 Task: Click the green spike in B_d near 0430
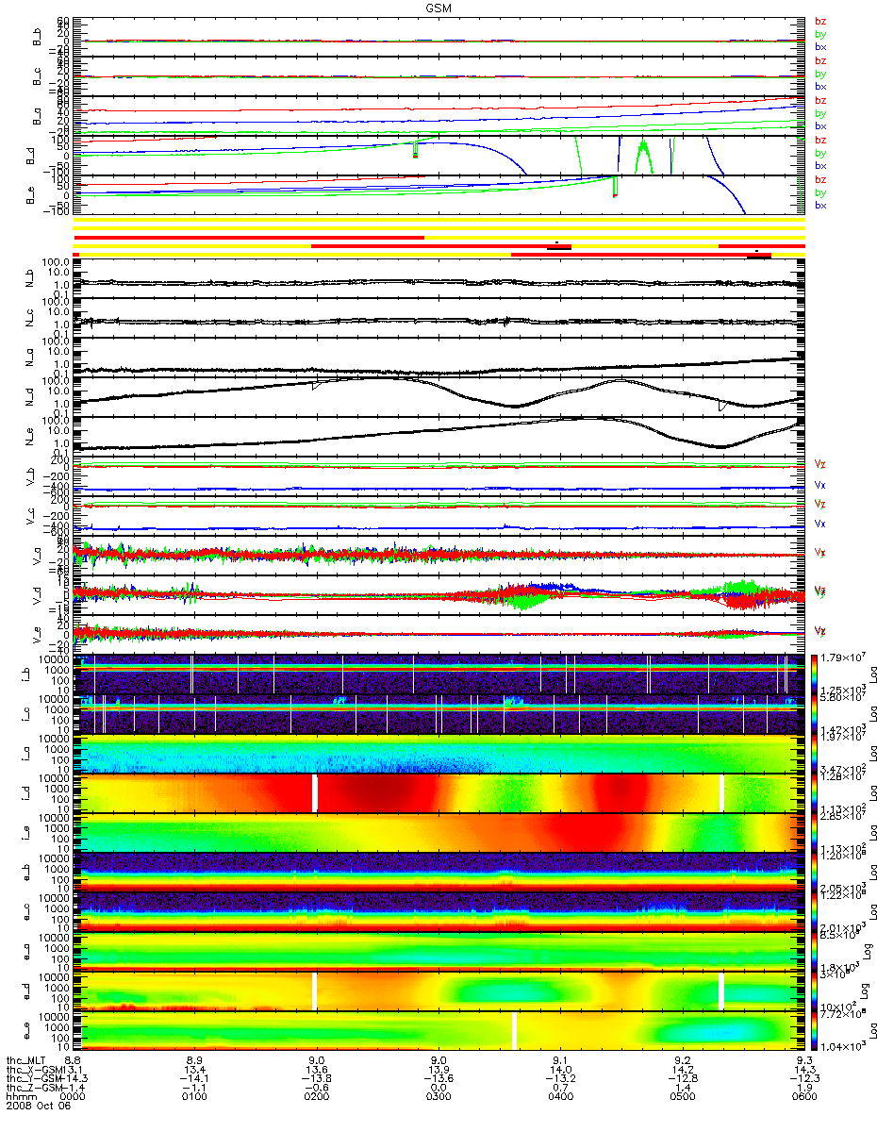coord(643,156)
